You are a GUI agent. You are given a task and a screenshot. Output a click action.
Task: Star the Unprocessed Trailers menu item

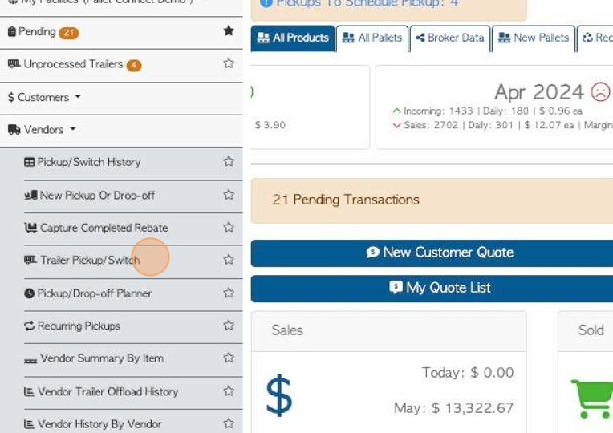coord(229,63)
